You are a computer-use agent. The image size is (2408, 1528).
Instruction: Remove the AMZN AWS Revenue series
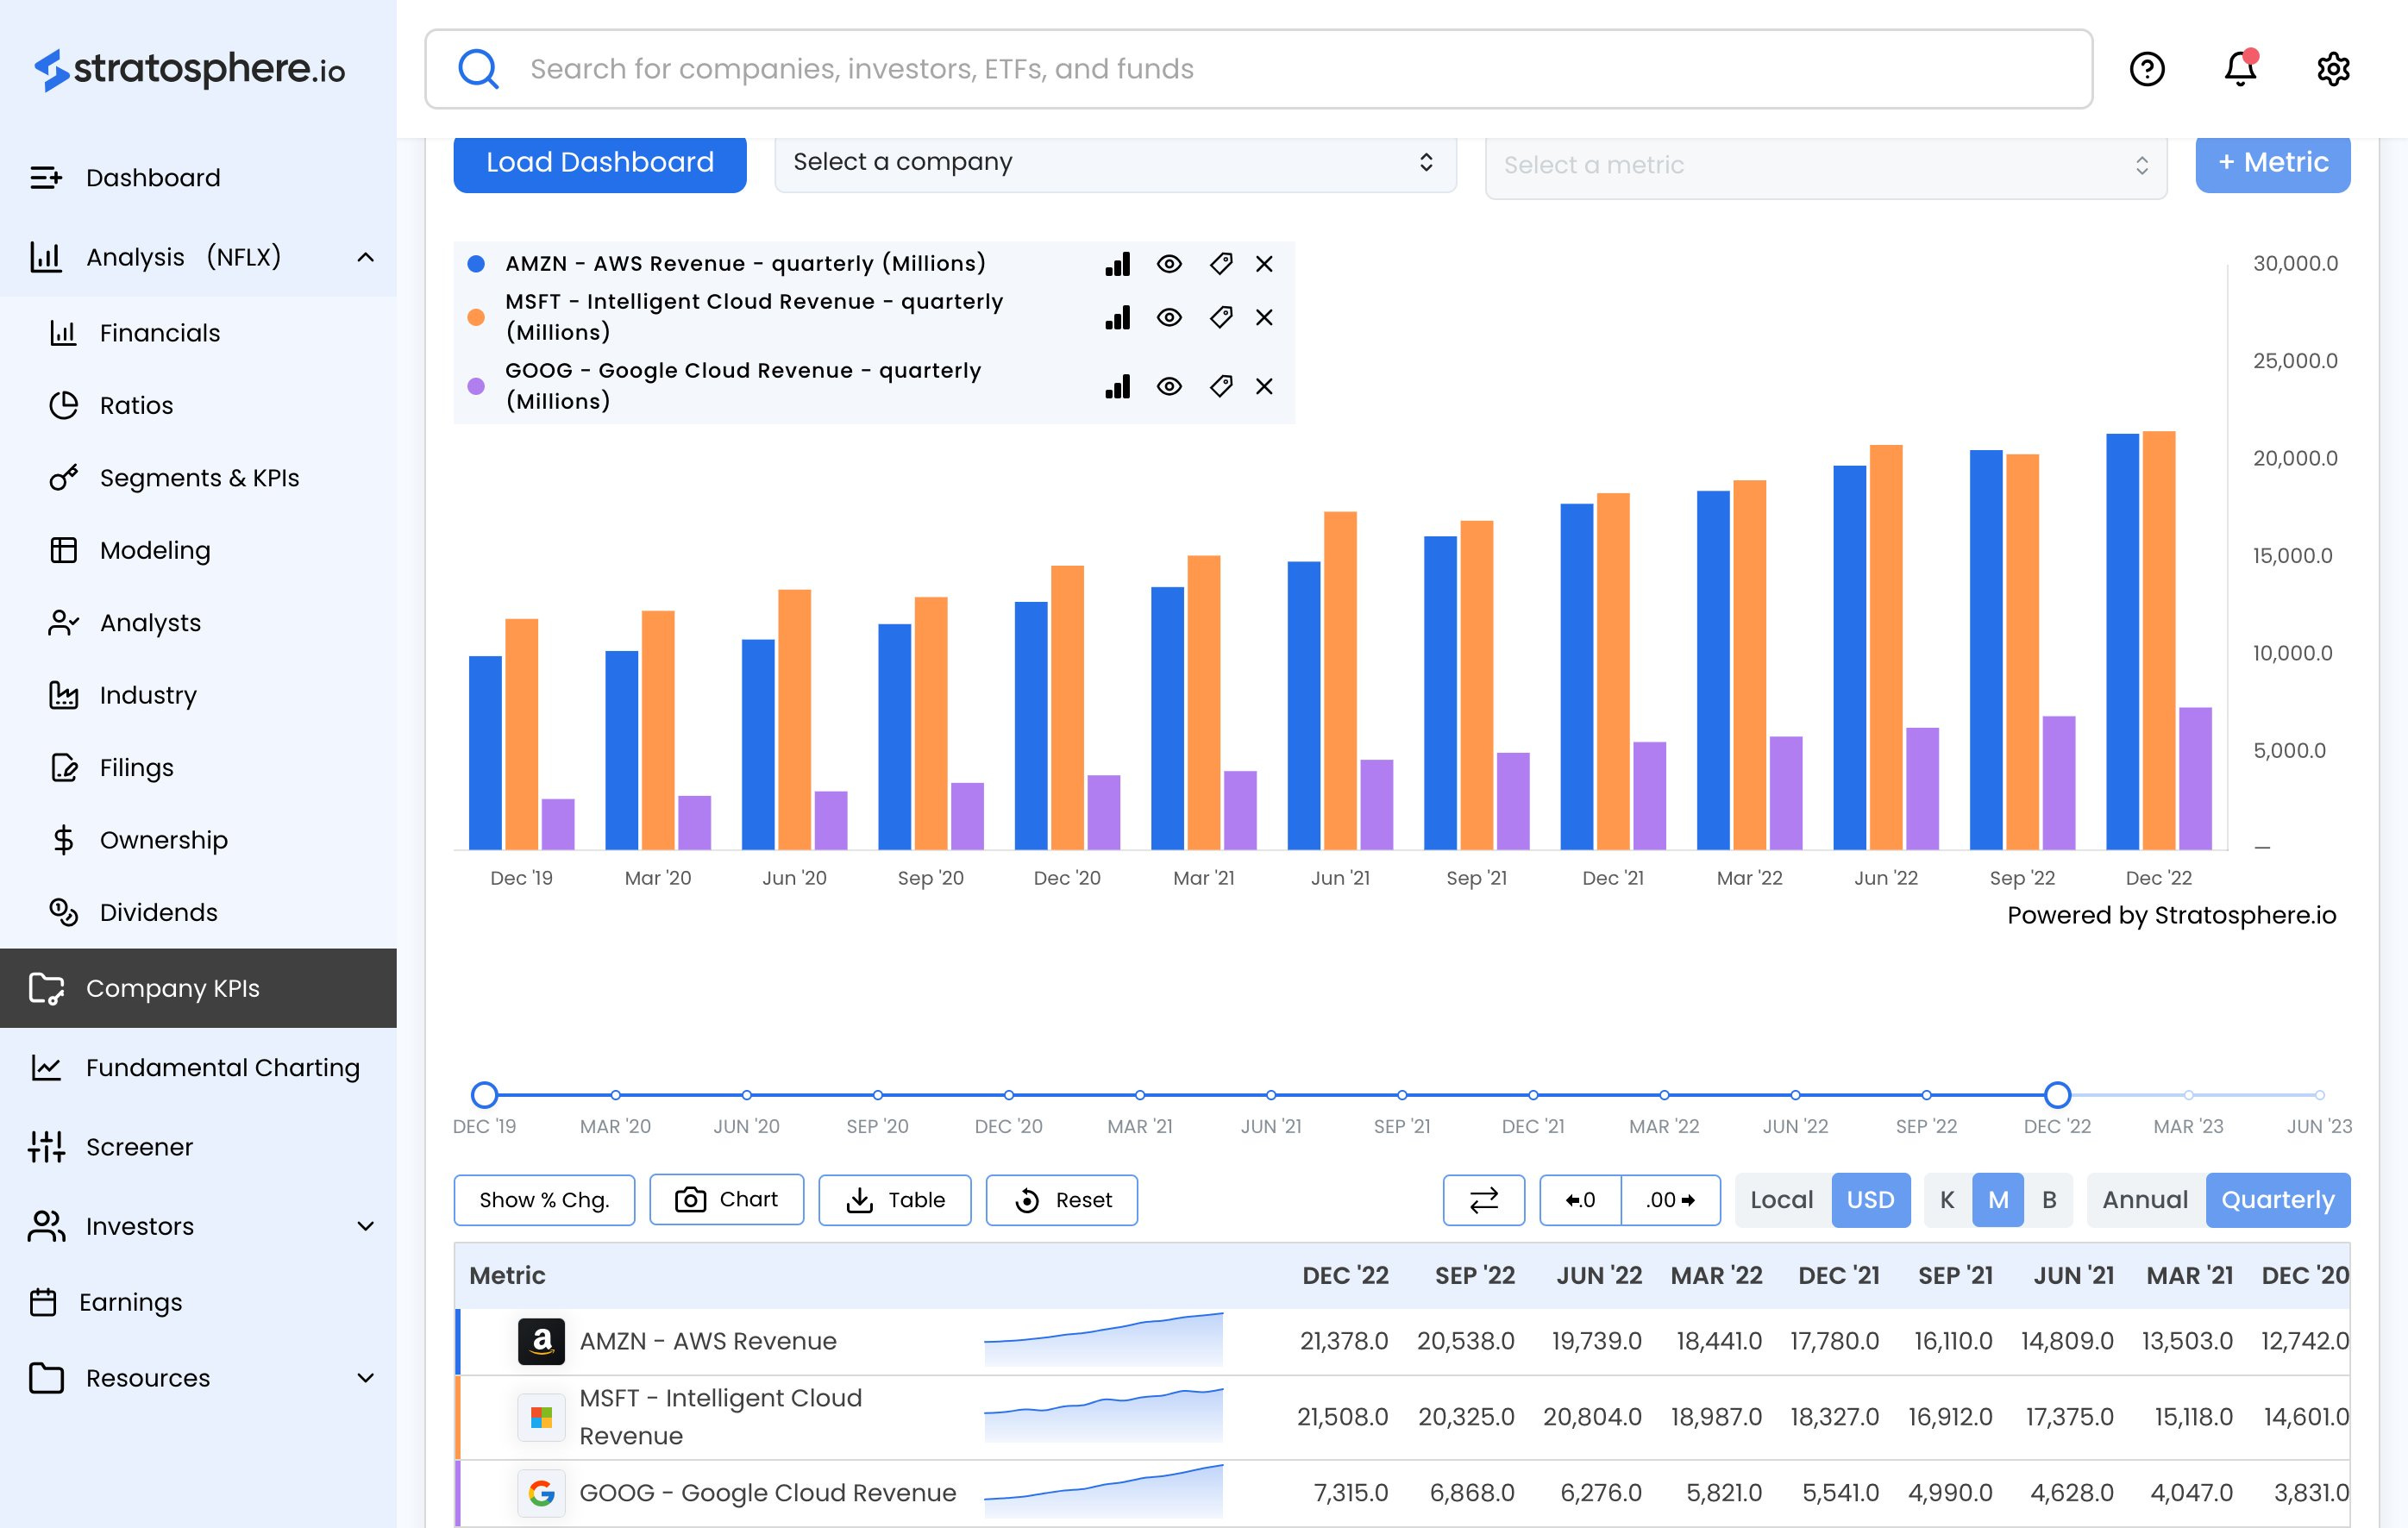1264,264
